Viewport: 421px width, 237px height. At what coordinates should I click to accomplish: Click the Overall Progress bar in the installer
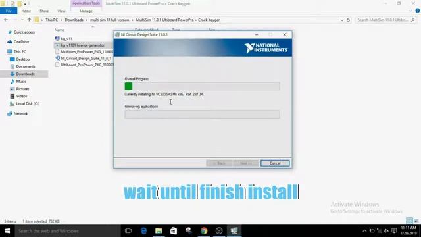coord(202,86)
